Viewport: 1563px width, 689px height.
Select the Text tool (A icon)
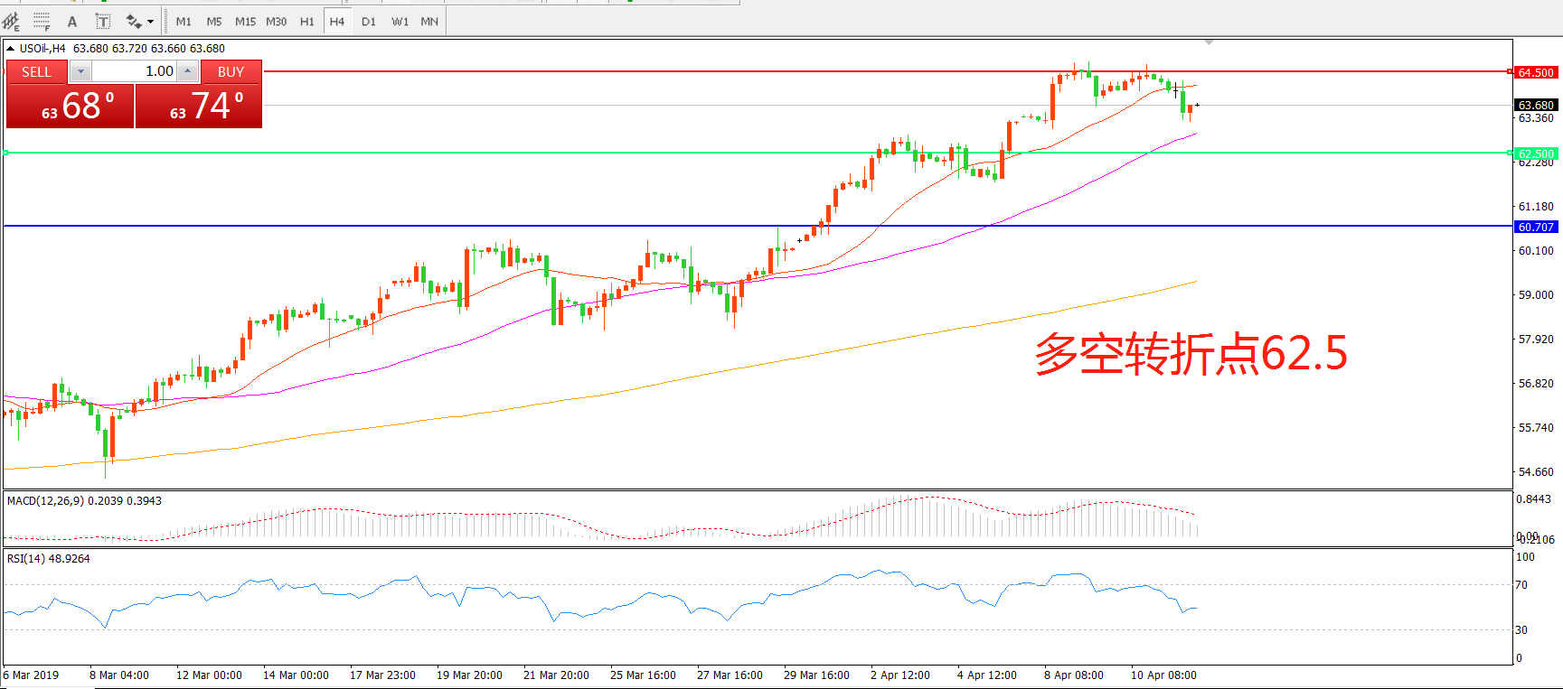pos(72,21)
